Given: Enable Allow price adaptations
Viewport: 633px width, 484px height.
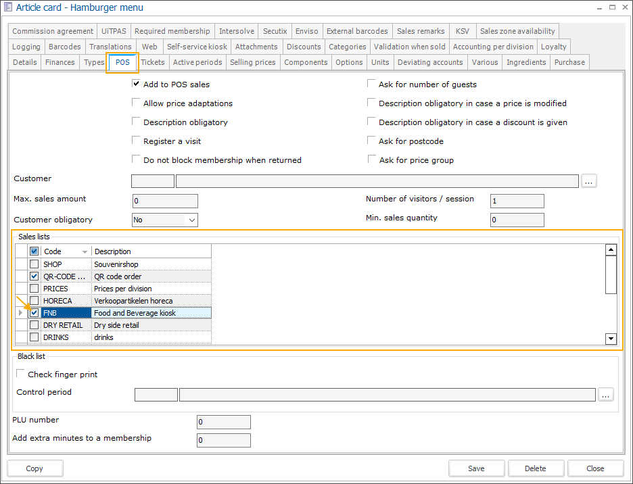Looking at the screenshot, I should coord(136,103).
